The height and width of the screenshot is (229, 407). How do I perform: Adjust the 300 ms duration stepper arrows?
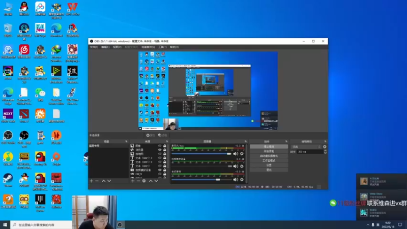pos(325,152)
